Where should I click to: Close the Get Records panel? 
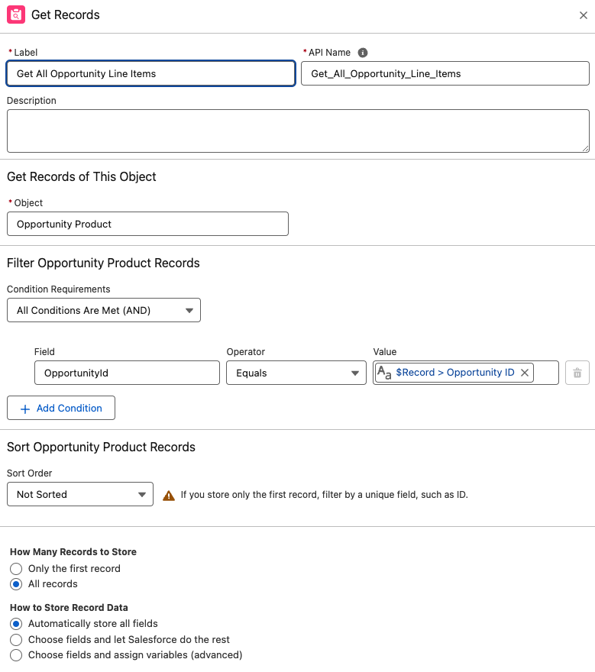coord(584,15)
